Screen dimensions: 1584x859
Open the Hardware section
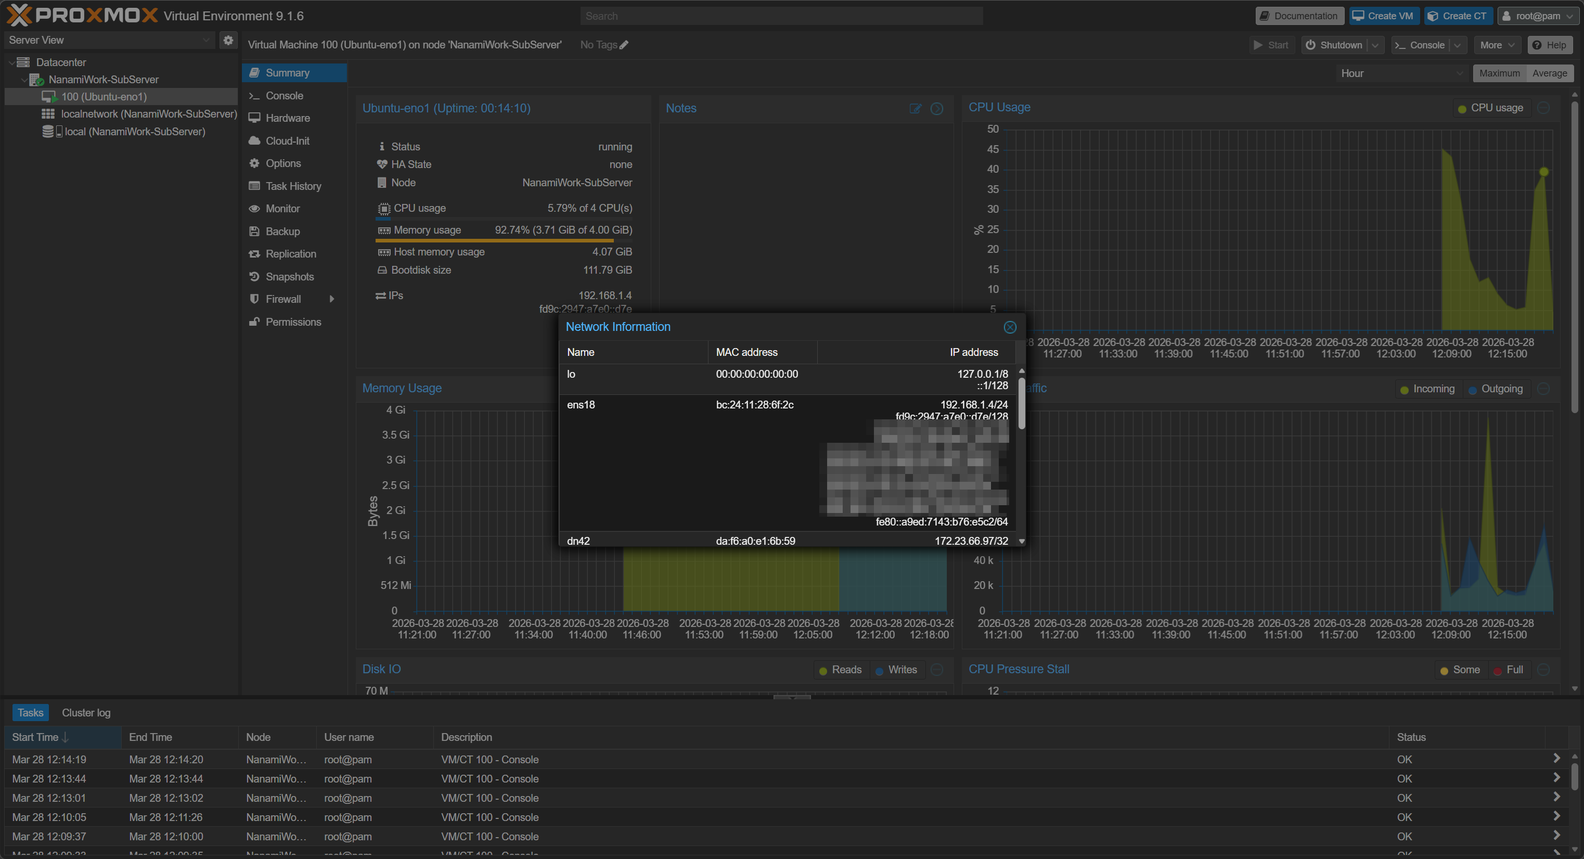point(294,118)
